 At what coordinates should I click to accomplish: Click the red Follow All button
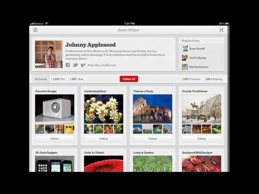click(129, 79)
